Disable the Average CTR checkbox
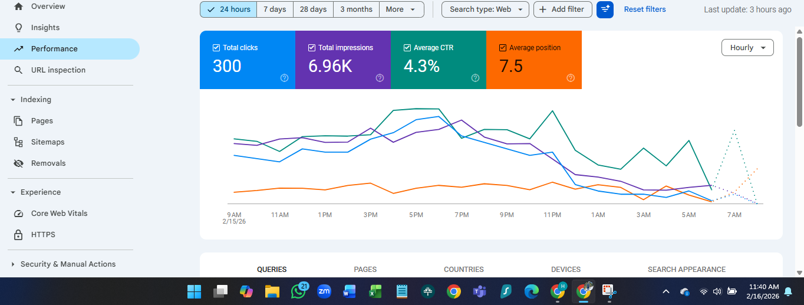Screen dimensions: 804x305 pos(407,48)
